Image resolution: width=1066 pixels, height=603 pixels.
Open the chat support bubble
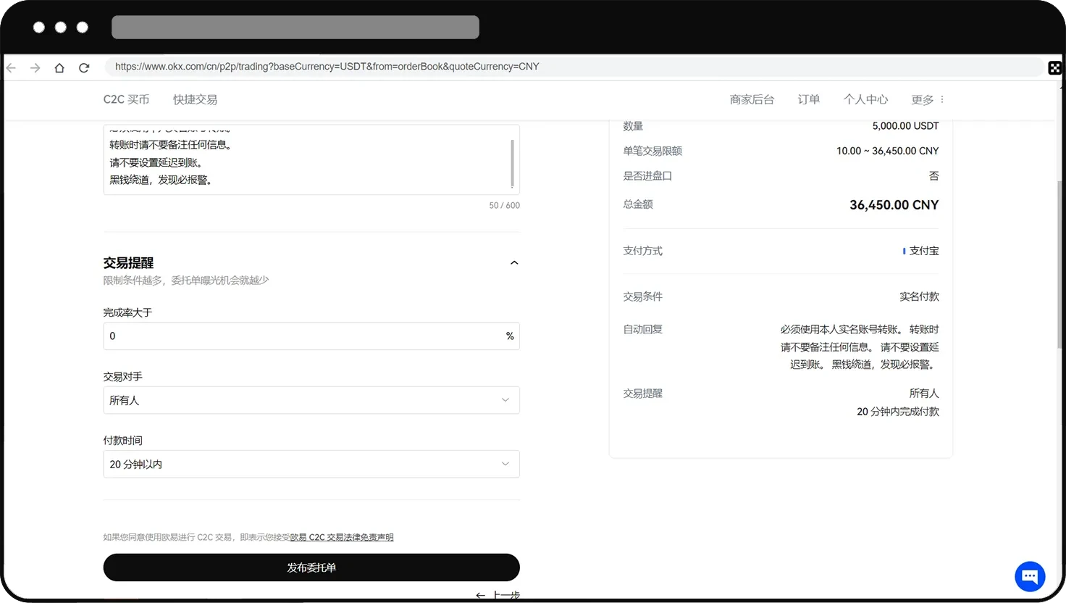pos(1030,577)
